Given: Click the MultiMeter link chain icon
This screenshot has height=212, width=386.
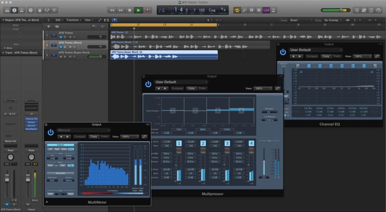Looking at the screenshot, I should coord(144,136).
